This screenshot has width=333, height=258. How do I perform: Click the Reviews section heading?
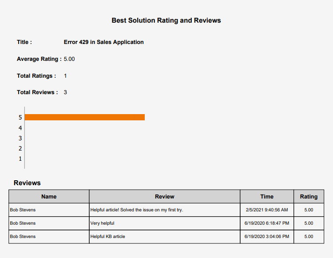(x=27, y=183)
